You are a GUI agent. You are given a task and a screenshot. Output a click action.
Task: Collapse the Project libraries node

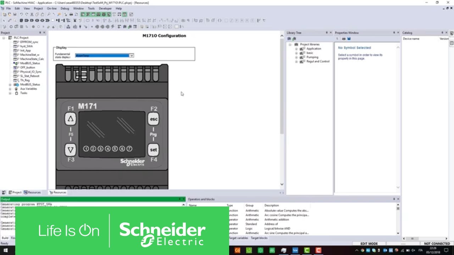click(x=290, y=45)
